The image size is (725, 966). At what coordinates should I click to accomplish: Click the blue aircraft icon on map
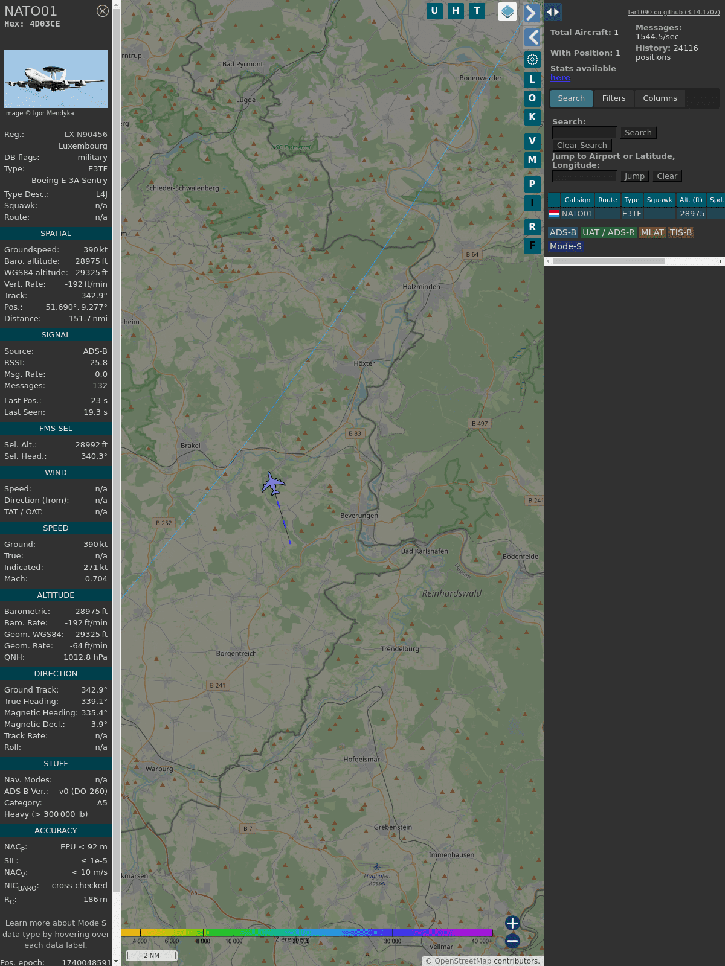[274, 484]
